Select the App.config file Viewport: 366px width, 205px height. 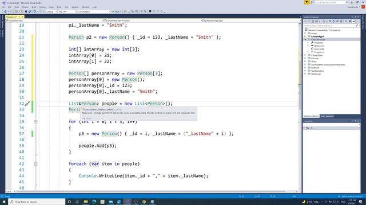click(319, 49)
